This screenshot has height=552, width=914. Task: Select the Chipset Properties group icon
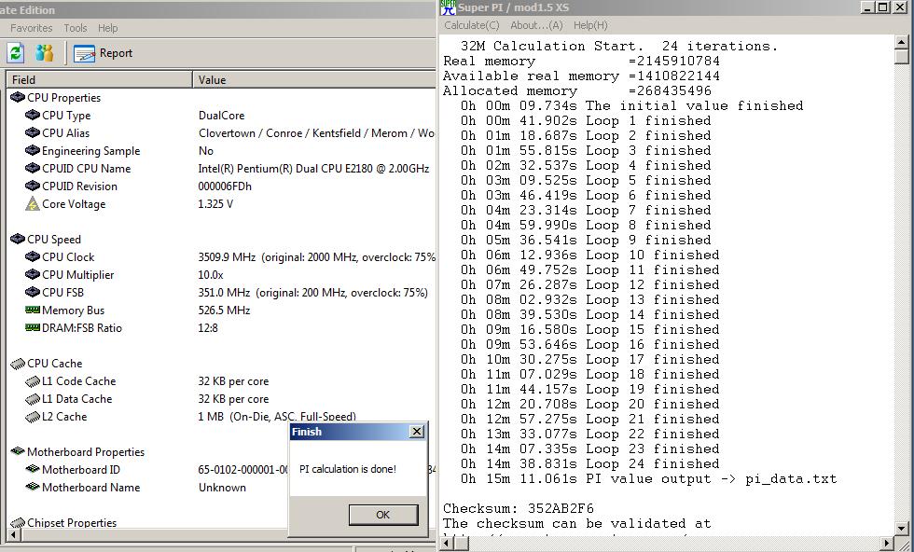click(x=18, y=523)
